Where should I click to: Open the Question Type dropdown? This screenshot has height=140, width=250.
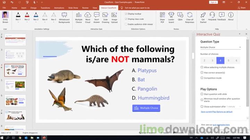click(220, 47)
